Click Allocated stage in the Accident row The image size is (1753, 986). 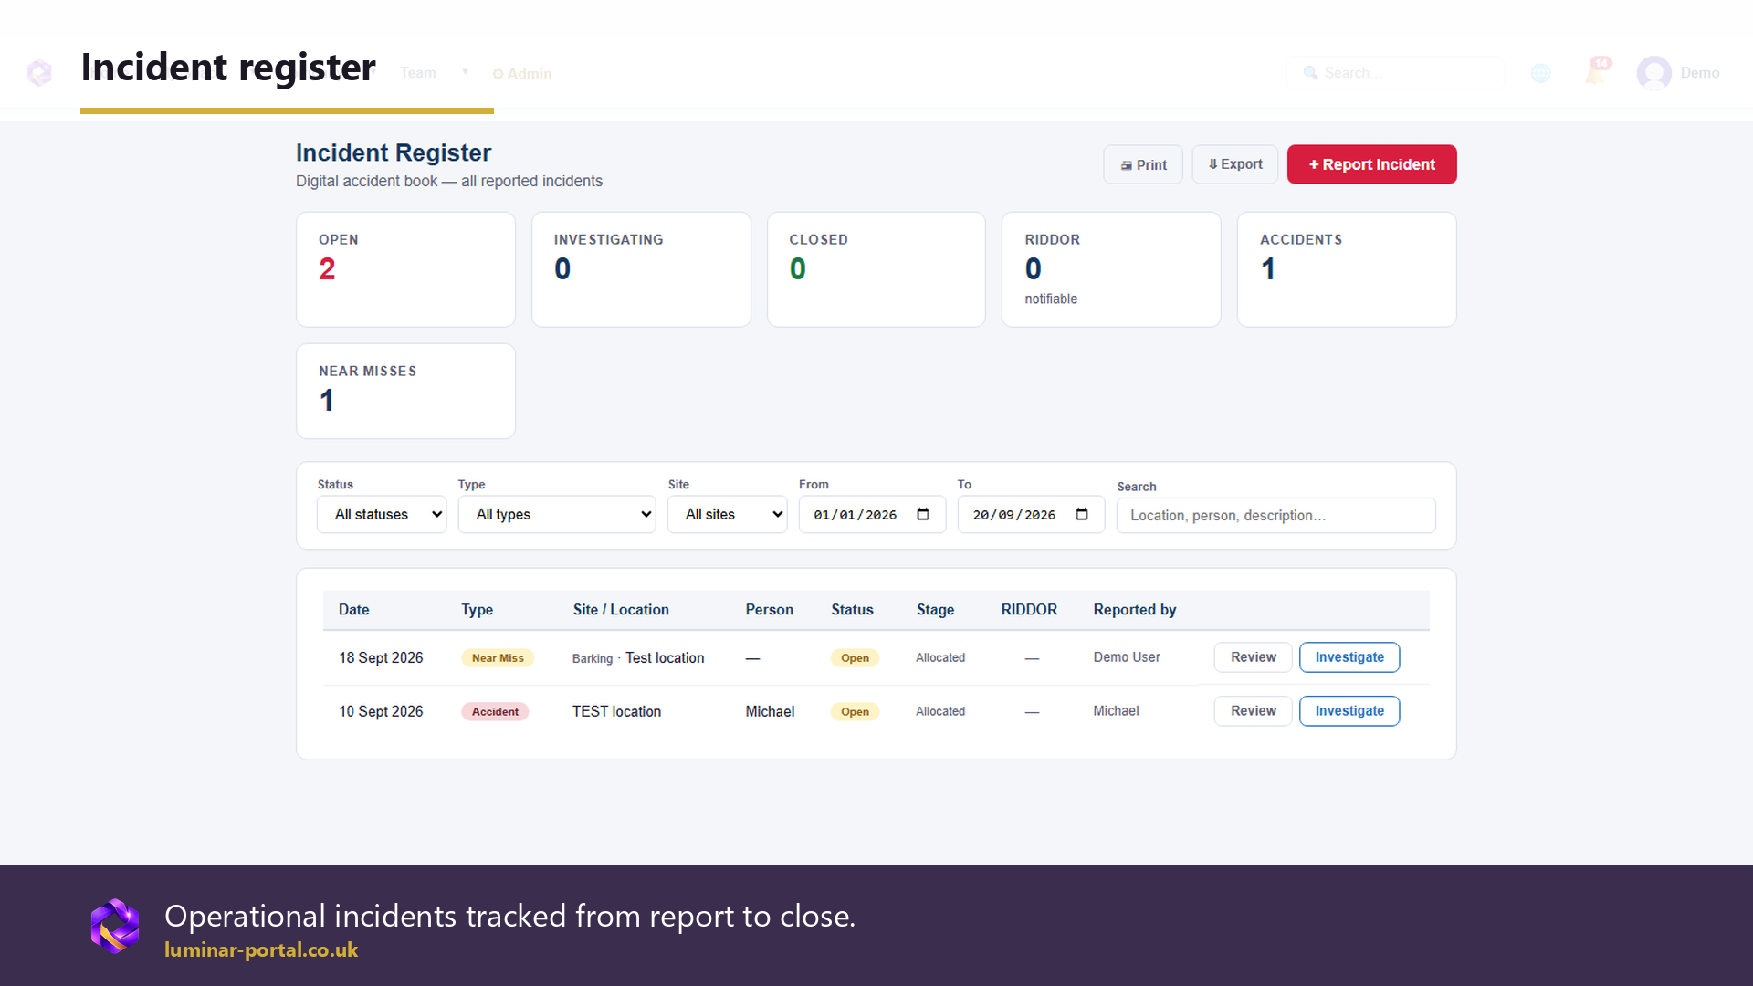(940, 712)
